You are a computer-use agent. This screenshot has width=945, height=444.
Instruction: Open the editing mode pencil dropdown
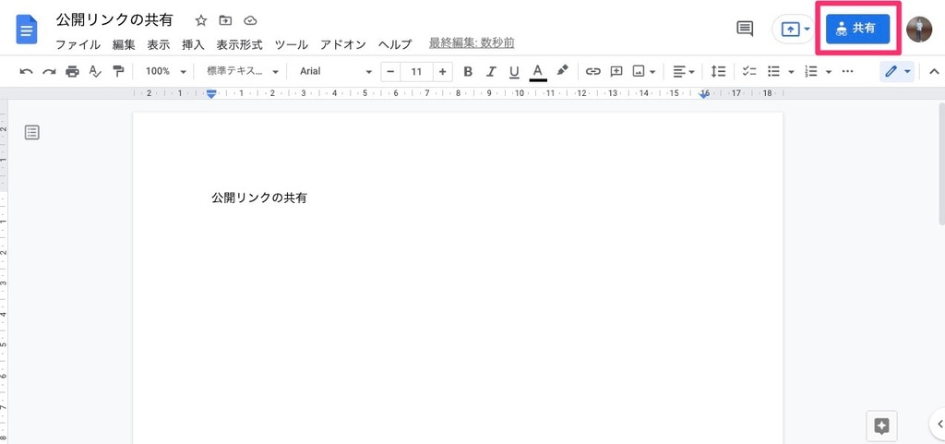click(x=897, y=72)
